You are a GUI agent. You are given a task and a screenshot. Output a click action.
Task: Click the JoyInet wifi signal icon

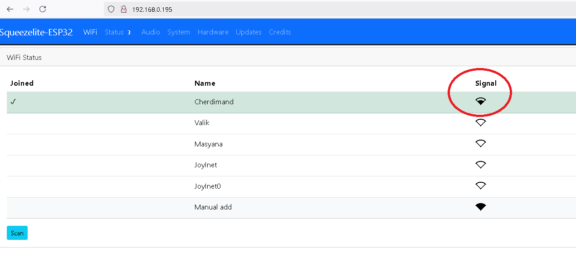pyautogui.click(x=481, y=165)
